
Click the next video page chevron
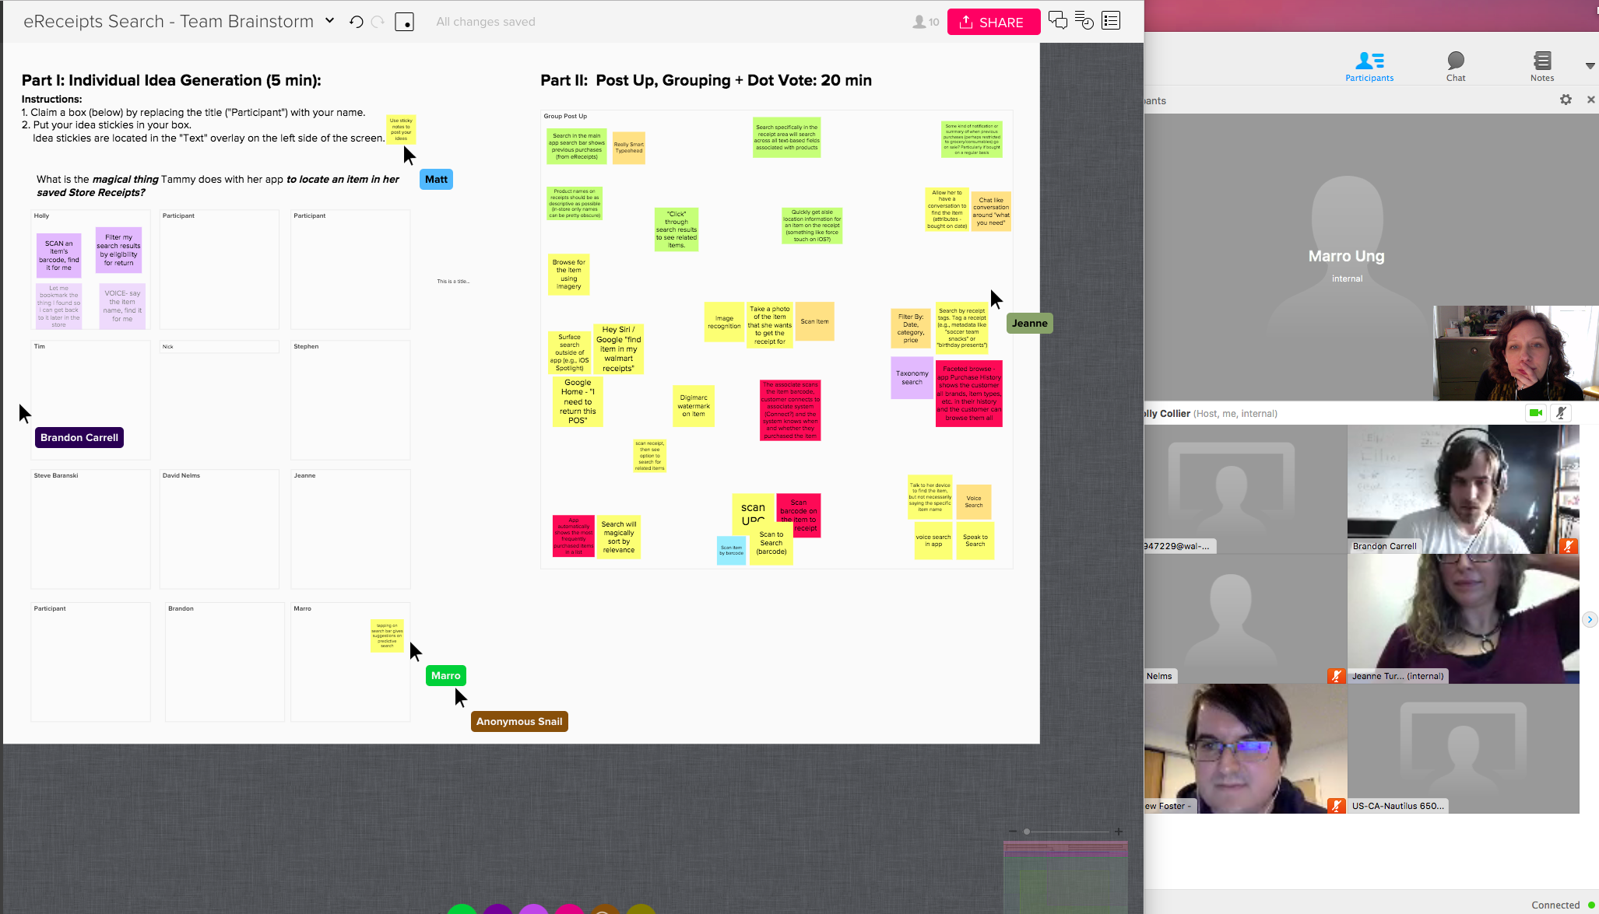[1590, 619]
